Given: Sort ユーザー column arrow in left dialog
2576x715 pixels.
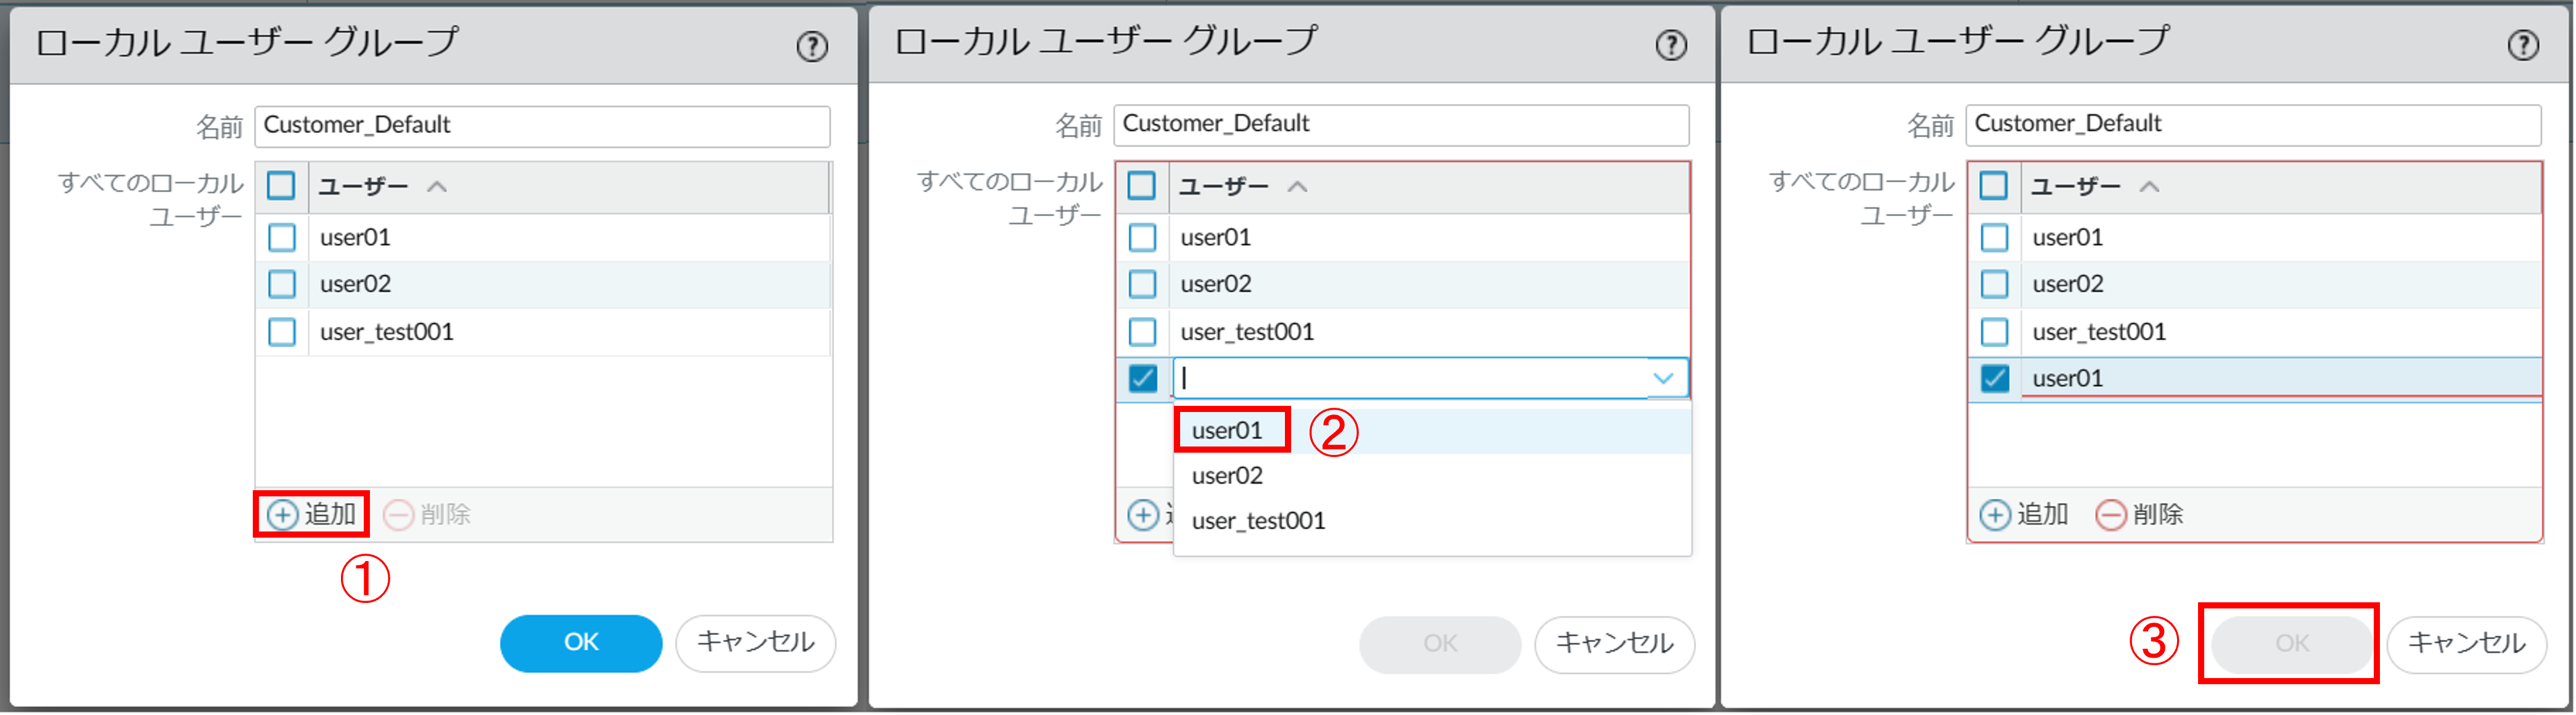Looking at the screenshot, I should pyautogui.click(x=437, y=187).
